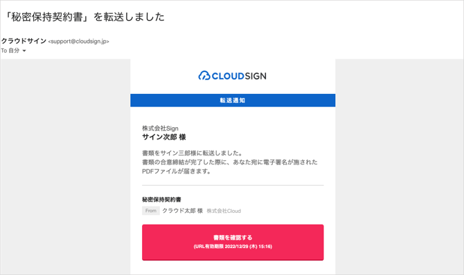Click the sentence mentioning 電子署名が施された

[230, 162]
